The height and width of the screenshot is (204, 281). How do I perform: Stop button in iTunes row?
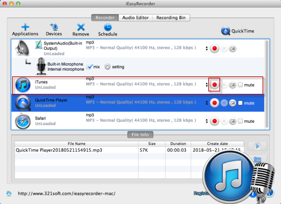pyautogui.click(x=224, y=85)
